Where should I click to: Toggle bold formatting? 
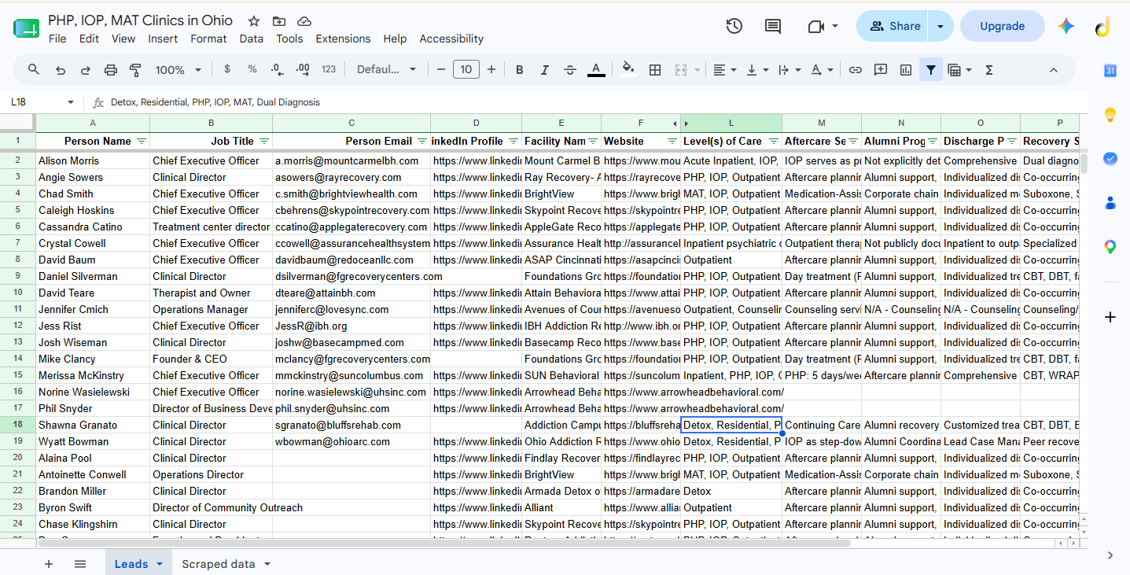point(520,69)
